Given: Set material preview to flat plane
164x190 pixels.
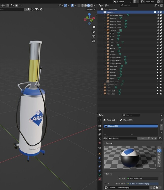Looking at the screenshot, I should (159, 148).
